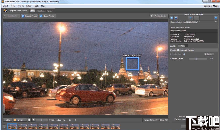Select the Profile Check radio option
220x130 pixels.
click(x=171, y=54)
